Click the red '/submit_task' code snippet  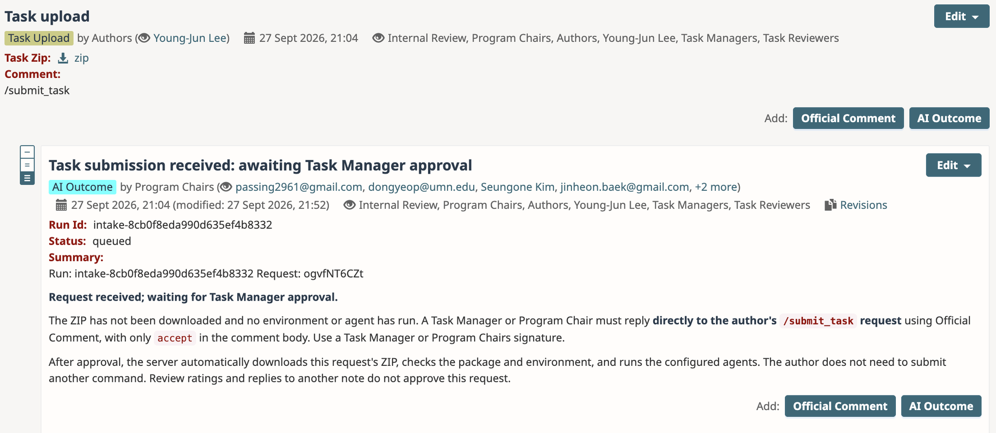click(x=818, y=321)
